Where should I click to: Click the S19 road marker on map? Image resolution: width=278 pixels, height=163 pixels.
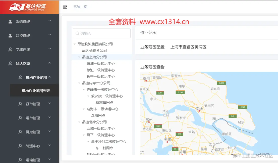179,134
